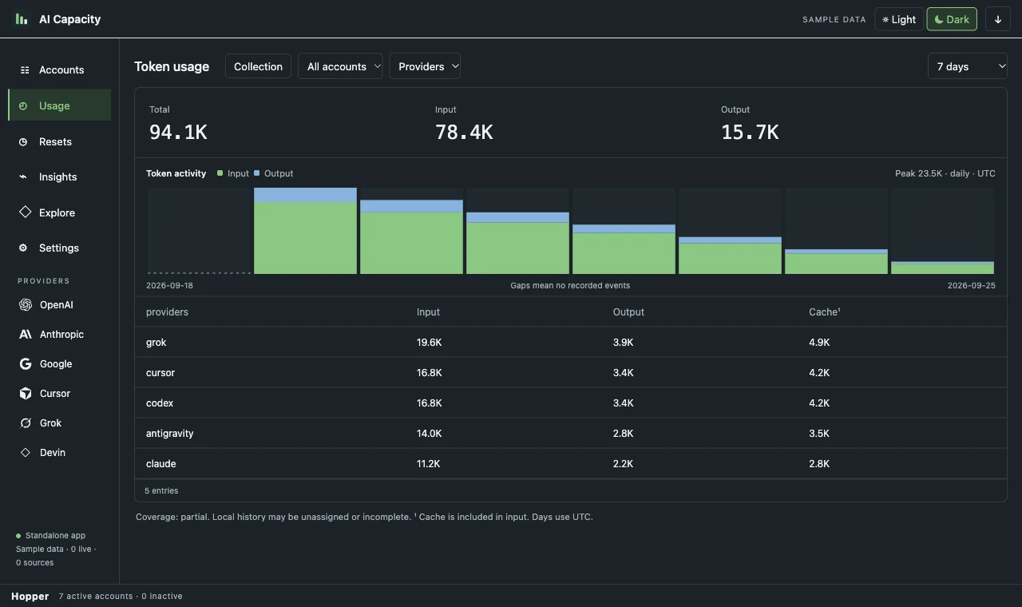Image resolution: width=1022 pixels, height=607 pixels.
Task: Click the Google provider logo icon
Action: pos(26,363)
